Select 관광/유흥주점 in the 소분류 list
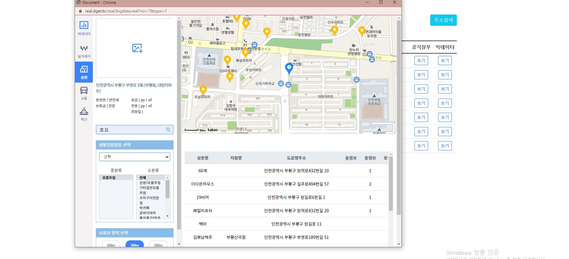The height and width of the screenshot is (259, 569). tap(150, 183)
